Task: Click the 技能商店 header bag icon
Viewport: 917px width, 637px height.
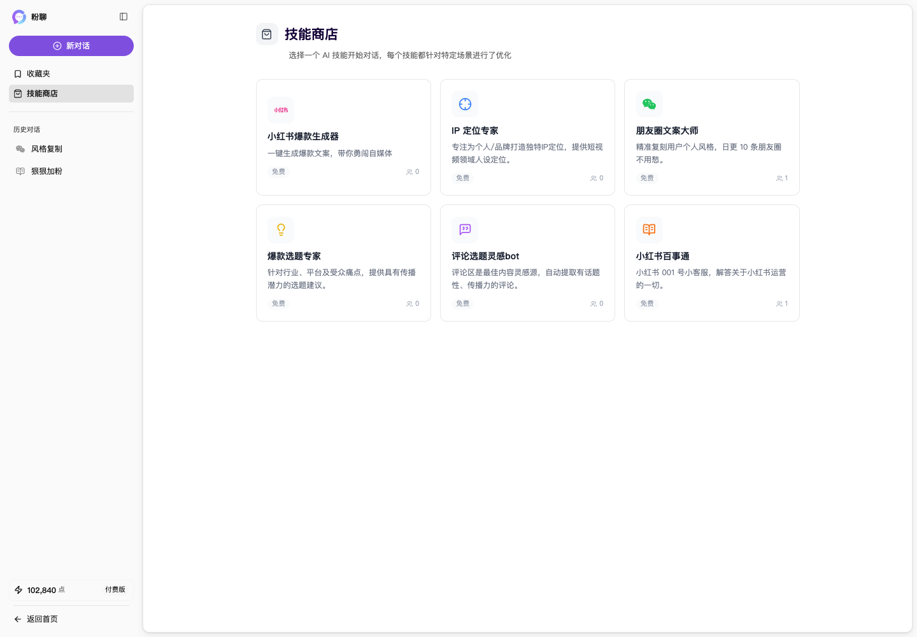Action: [x=267, y=34]
